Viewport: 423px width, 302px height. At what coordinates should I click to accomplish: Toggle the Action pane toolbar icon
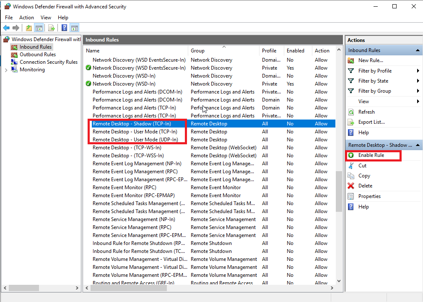tap(75, 28)
